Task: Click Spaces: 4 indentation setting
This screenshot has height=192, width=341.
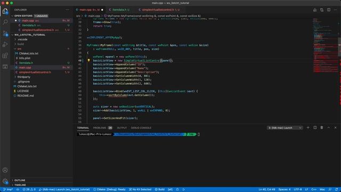Action: click(x=285, y=189)
